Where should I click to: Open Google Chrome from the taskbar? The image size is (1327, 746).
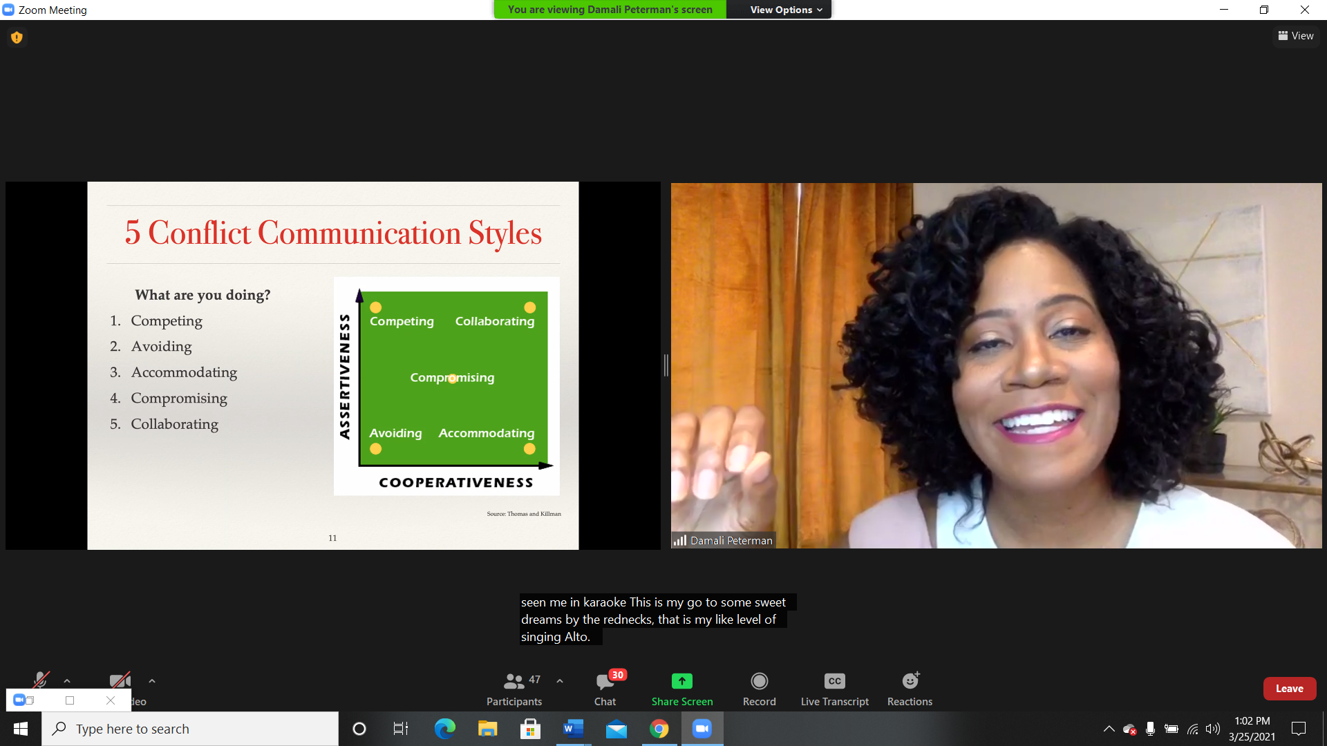(x=659, y=729)
